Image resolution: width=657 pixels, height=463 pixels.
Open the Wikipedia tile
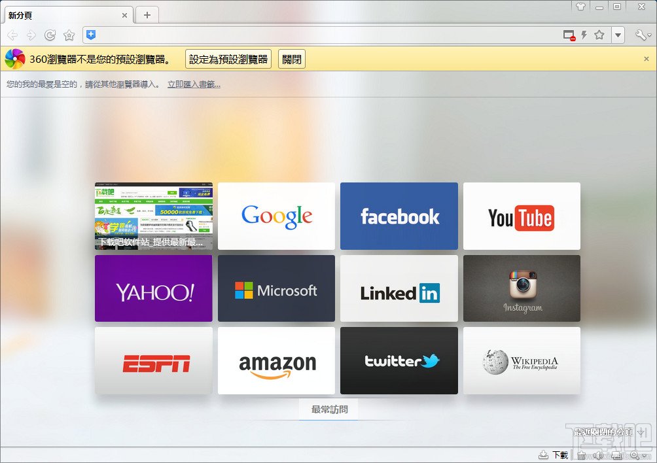pyautogui.click(x=522, y=361)
